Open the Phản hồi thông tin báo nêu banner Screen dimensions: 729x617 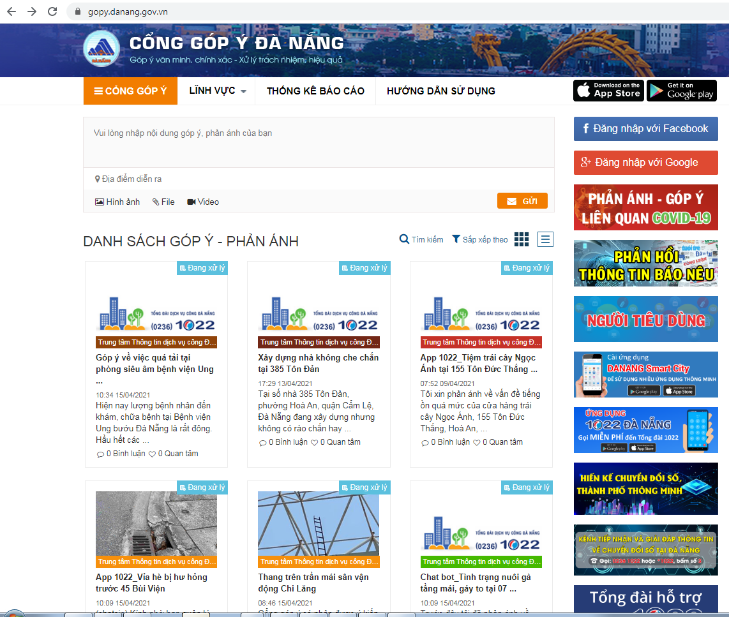pos(646,263)
